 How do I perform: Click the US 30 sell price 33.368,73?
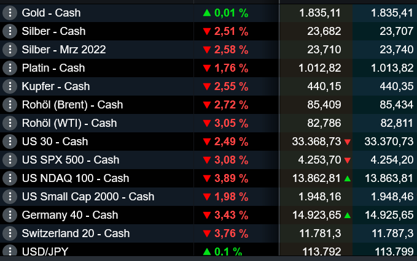(317, 142)
